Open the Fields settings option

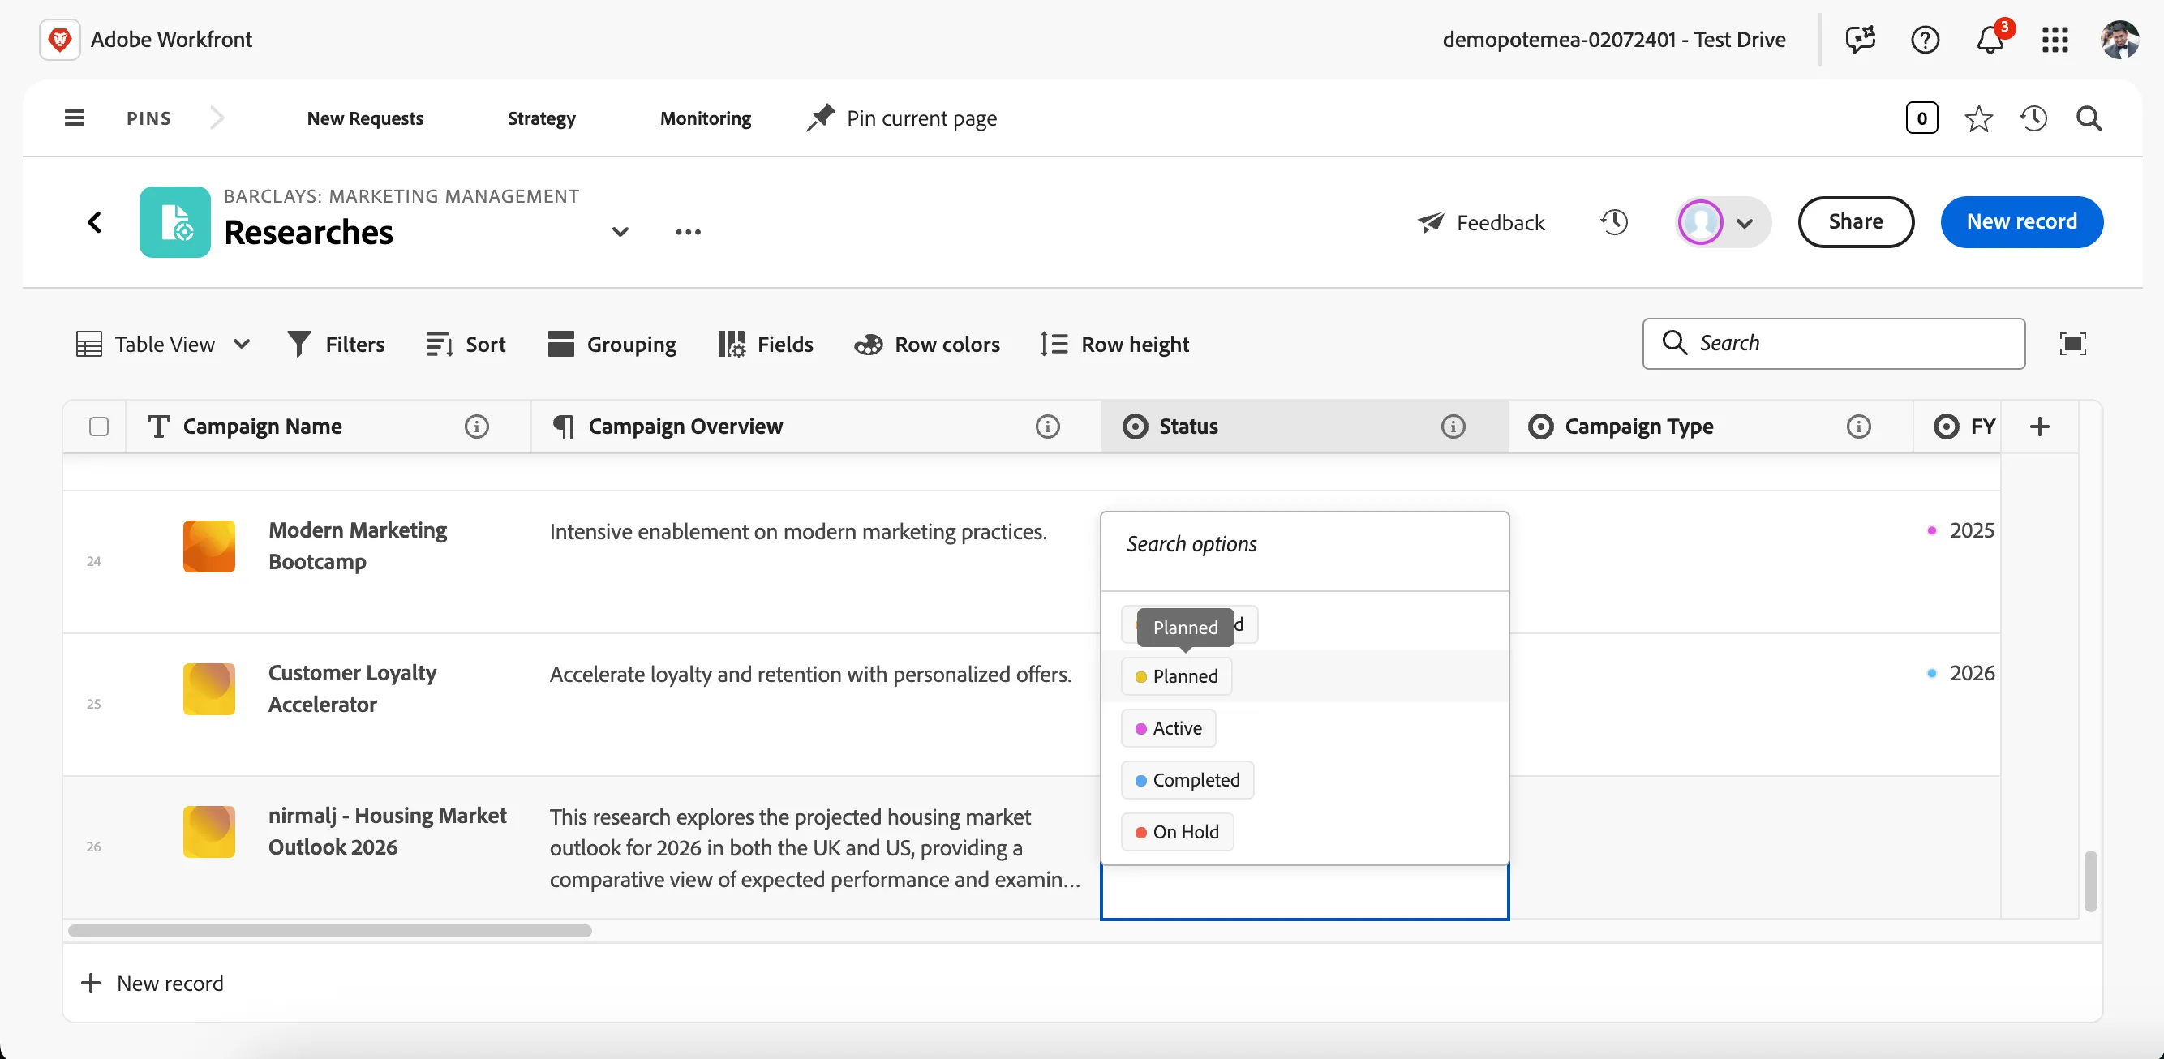[766, 345]
